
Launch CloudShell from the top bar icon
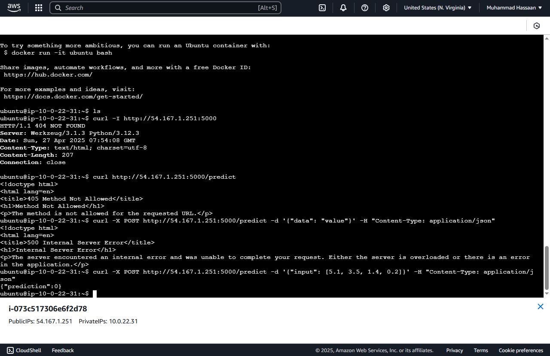coord(322,8)
